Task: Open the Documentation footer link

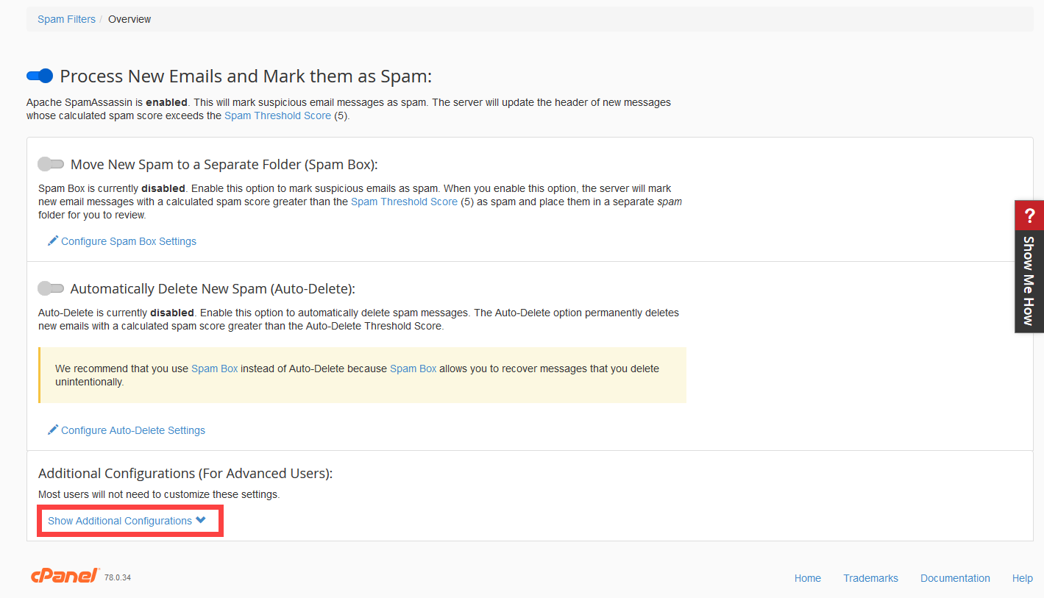Action: 955,578
